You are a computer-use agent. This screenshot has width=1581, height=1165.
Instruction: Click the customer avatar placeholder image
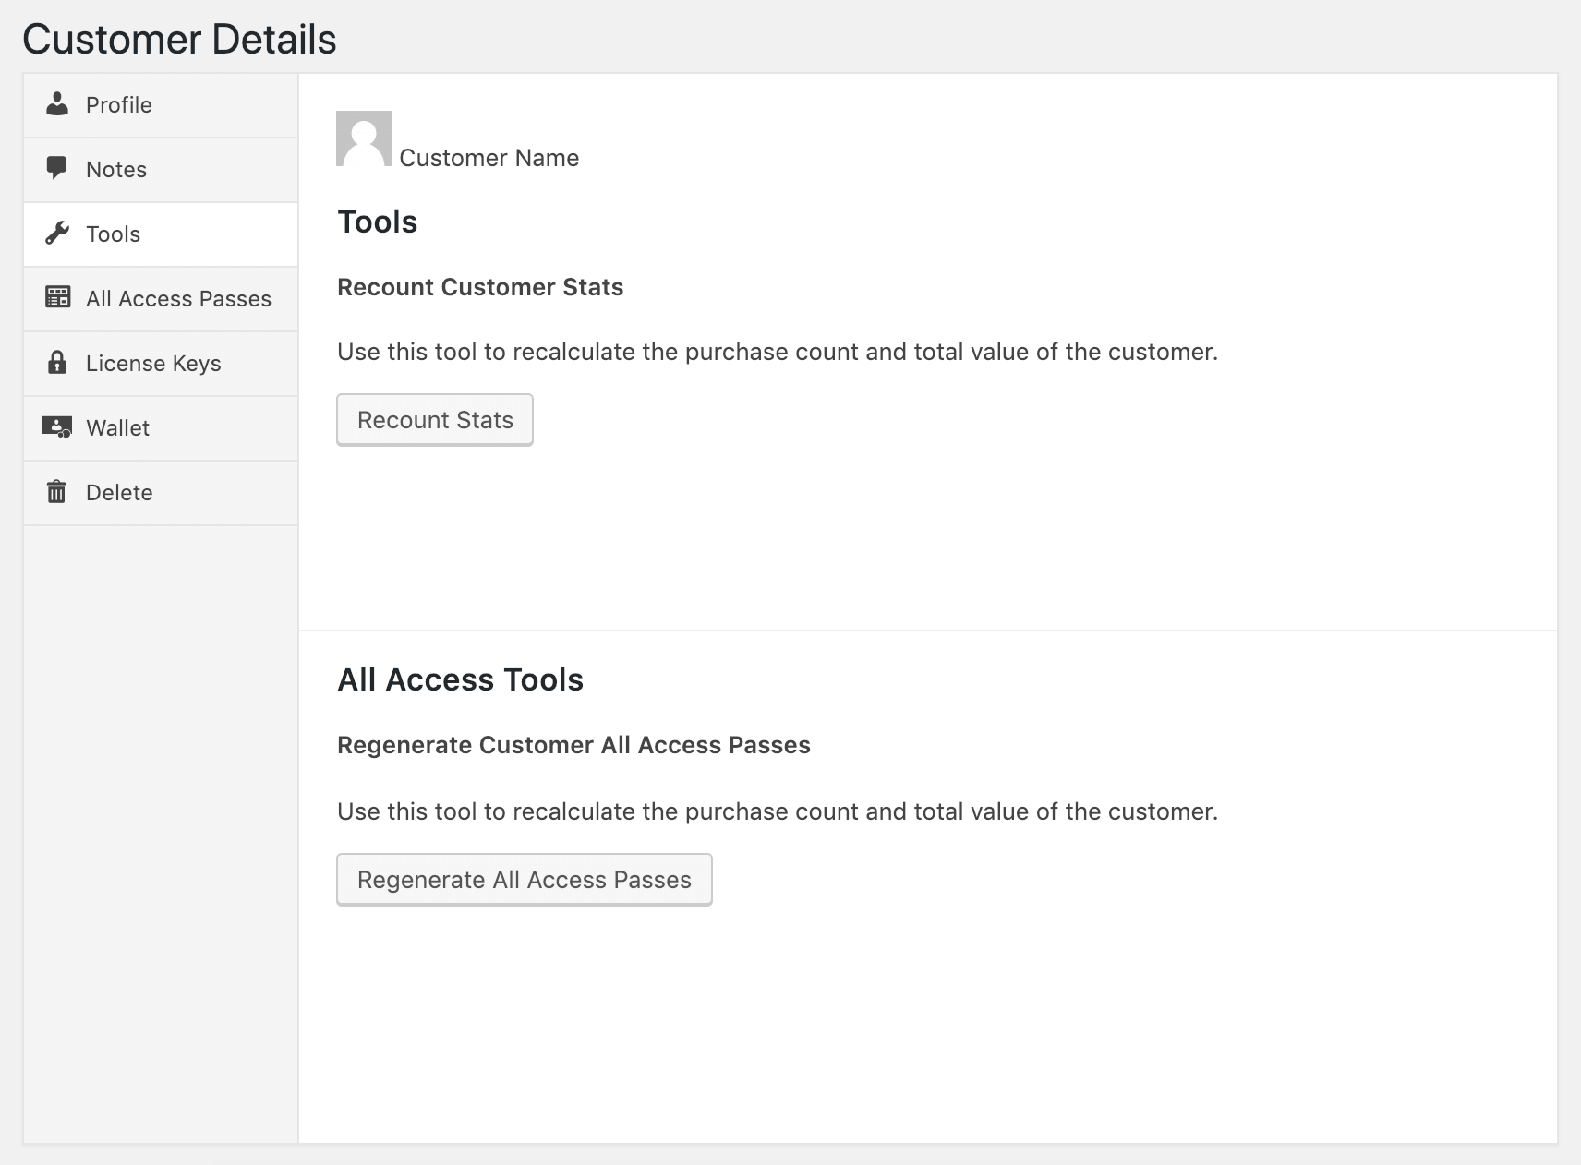coord(364,138)
